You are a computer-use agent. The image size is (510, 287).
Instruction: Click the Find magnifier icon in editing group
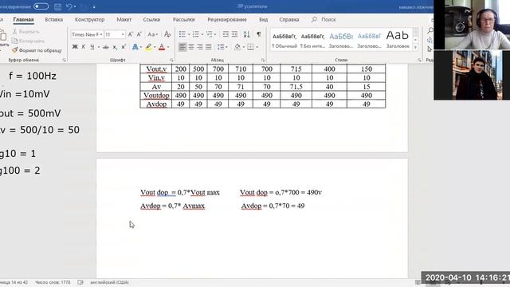[430, 30]
